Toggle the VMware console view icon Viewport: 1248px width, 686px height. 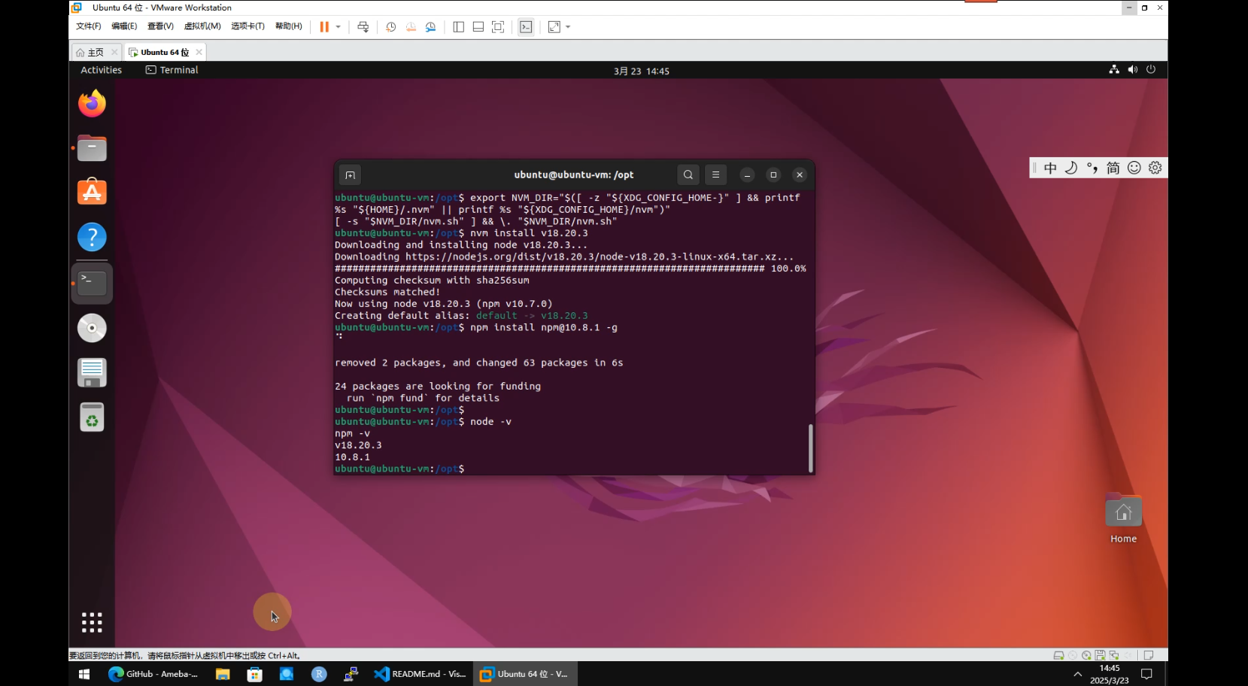point(526,26)
